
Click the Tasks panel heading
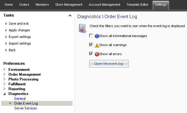point(9,15)
